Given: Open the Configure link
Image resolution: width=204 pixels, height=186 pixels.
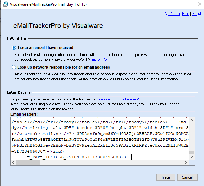Looking at the screenshot, I should (x=172, y=14).
